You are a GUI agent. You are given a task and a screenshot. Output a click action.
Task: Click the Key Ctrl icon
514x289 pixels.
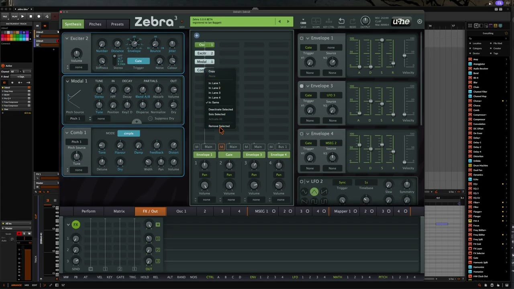[x=329, y=21]
